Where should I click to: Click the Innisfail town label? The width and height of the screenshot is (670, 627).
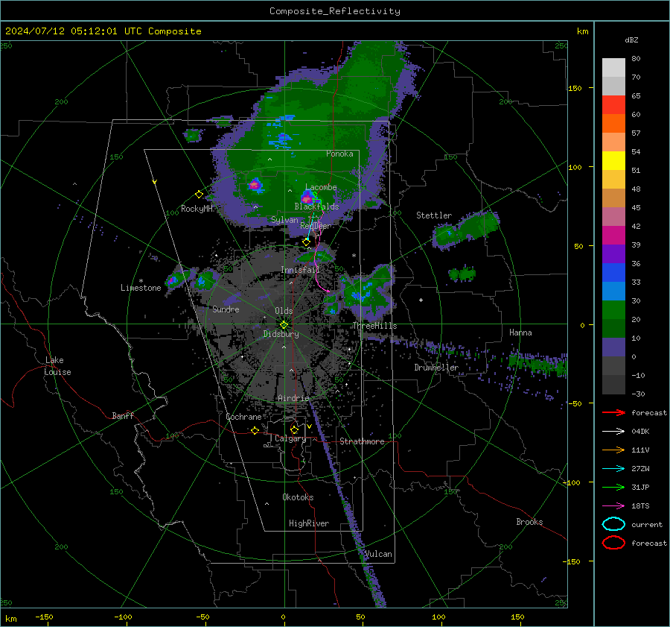(300, 270)
